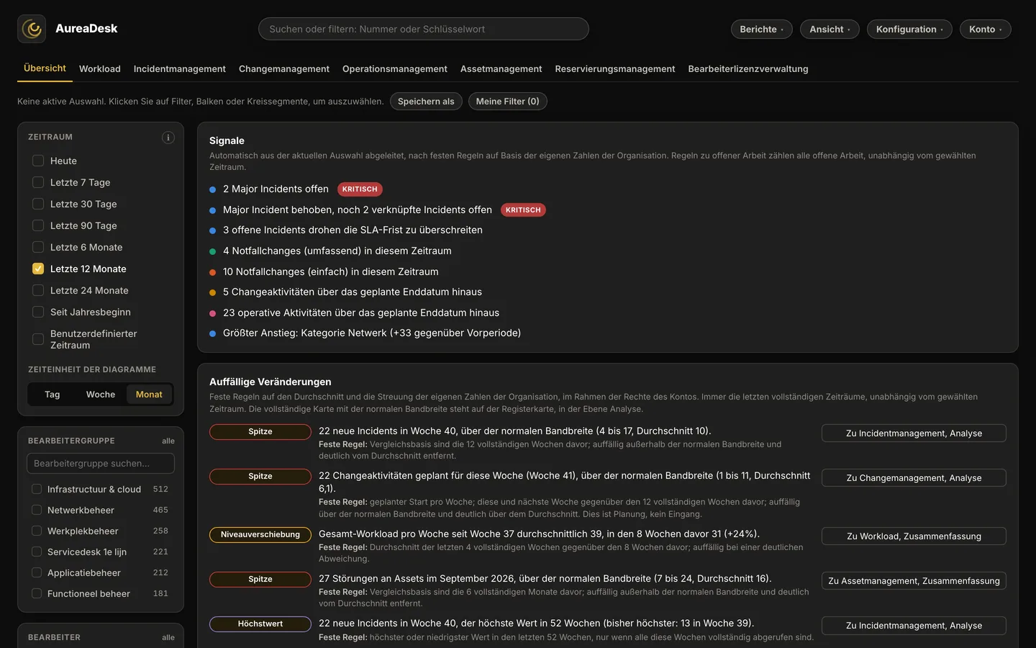
Task: Open Zu Incidentmanagement, Analyse in the Höchstwert row
Action: click(x=914, y=626)
